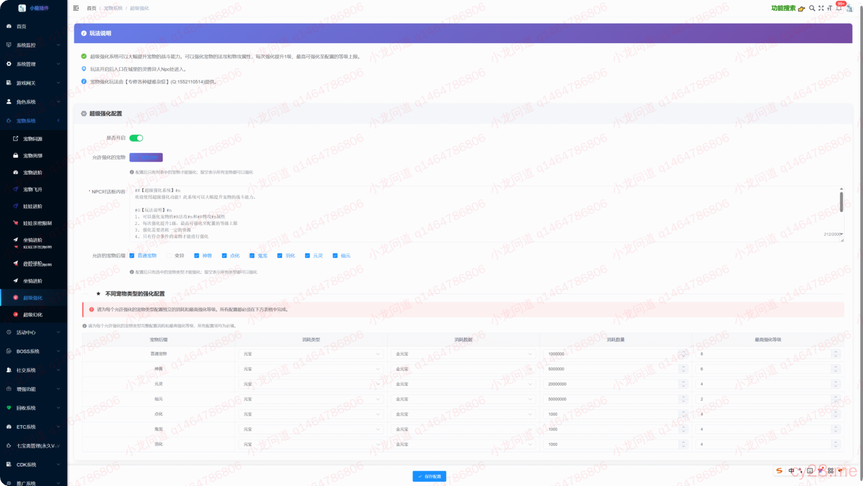Open the 超级幻化 menu item
The image size is (863, 486).
[33, 315]
